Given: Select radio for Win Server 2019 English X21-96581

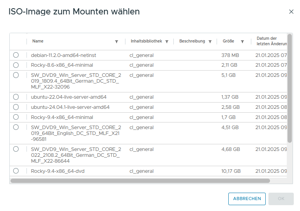Looking at the screenshot, I should coord(16,127).
